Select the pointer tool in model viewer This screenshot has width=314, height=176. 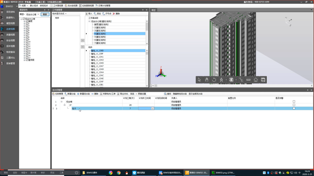coord(199,80)
